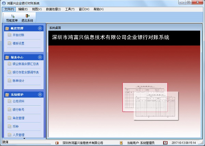Open the 账单统计 link
This screenshot has width=205, height=146.
tap(18, 81)
